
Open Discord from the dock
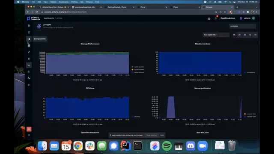point(191,146)
